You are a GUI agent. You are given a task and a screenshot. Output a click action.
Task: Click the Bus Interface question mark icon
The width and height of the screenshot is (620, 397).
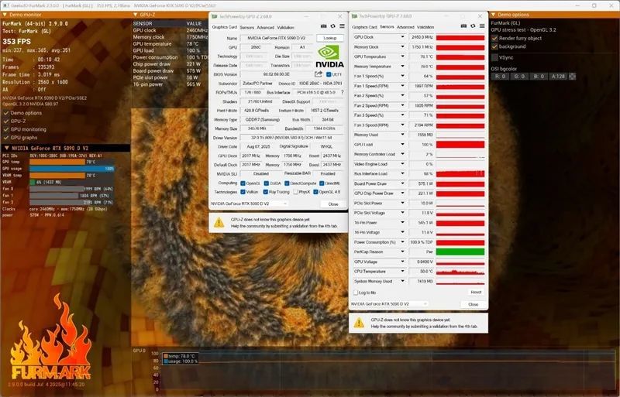342,92
